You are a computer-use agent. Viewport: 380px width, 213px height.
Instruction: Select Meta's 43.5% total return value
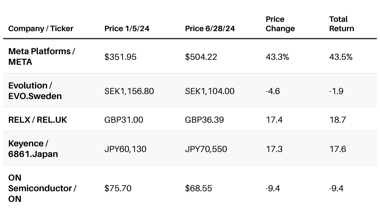point(341,57)
